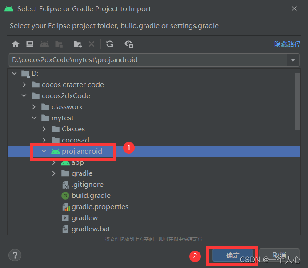Select the classwork folder
Image resolution: width=308 pixels, height=268 pixels.
pyautogui.click(x=67, y=107)
